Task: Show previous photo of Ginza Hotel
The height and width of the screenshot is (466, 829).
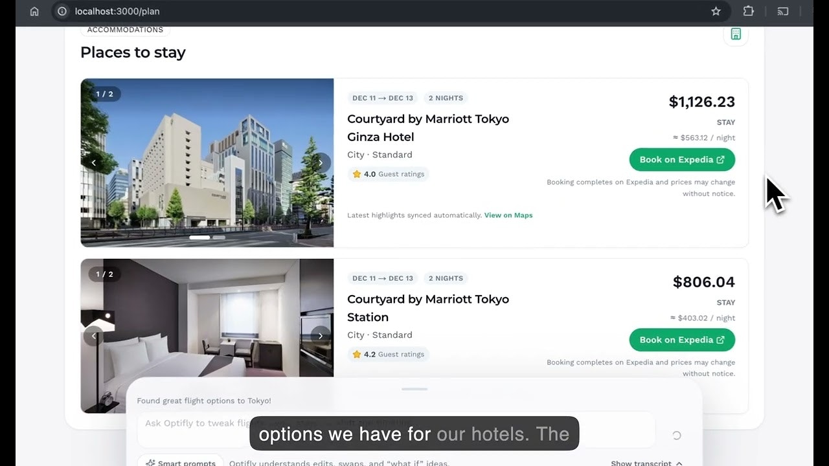Action: (94, 162)
